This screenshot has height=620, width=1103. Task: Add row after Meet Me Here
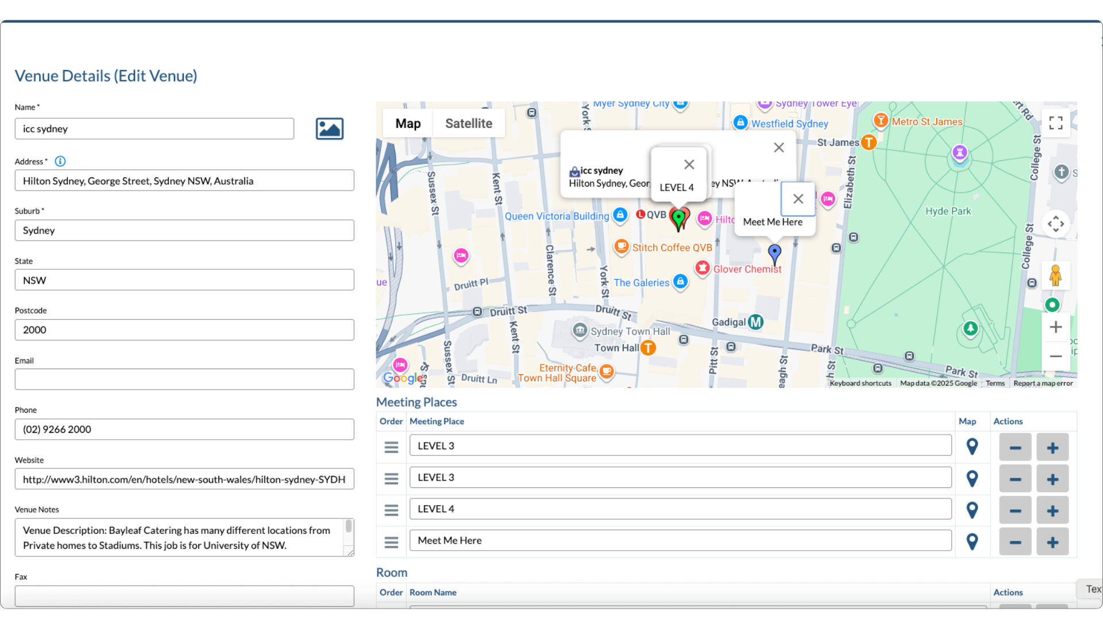click(x=1052, y=542)
